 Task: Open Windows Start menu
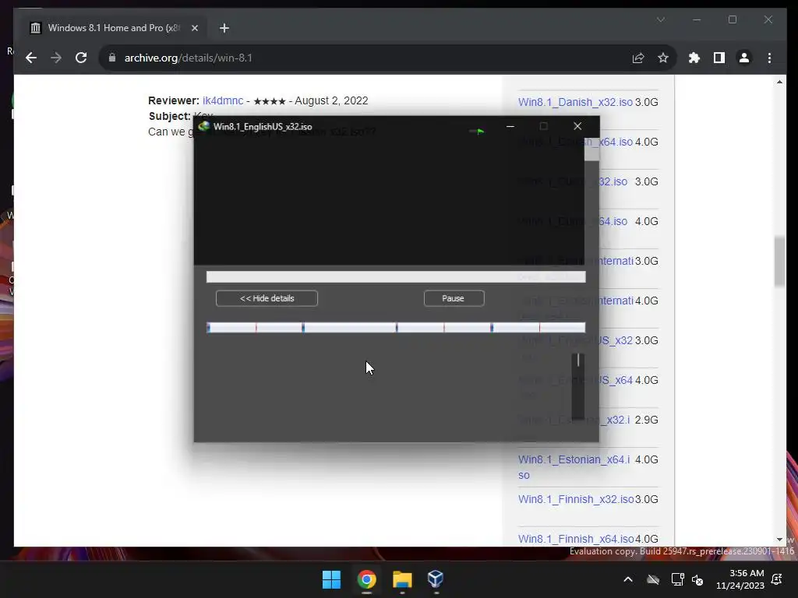pos(331,579)
